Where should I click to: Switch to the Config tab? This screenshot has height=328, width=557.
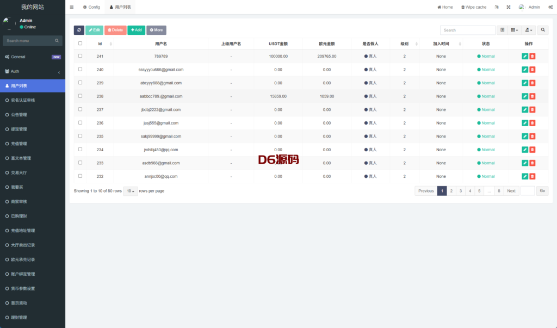(x=91, y=7)
